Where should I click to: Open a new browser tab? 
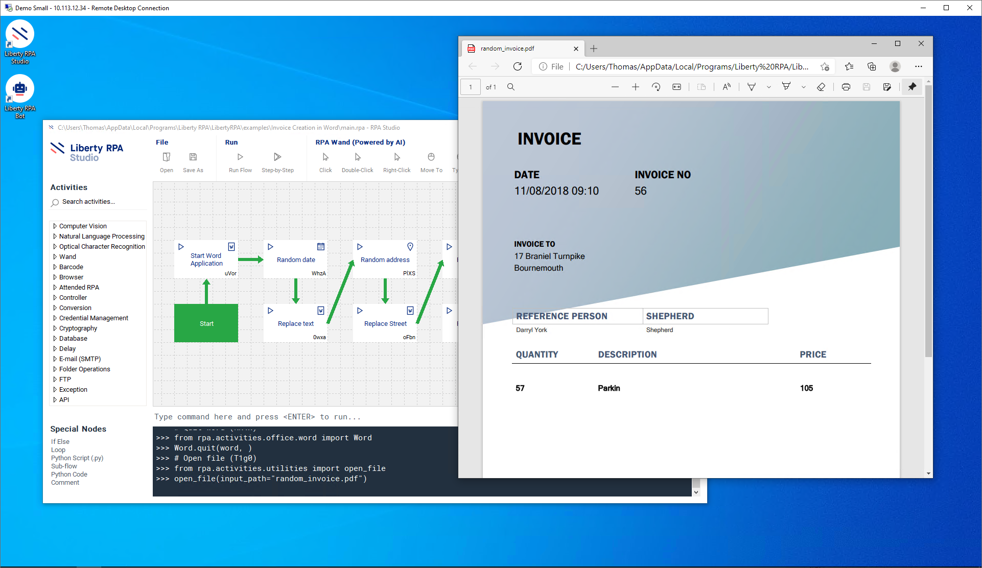click(593, 49)
